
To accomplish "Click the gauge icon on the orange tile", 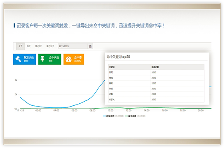I will 69,59.
